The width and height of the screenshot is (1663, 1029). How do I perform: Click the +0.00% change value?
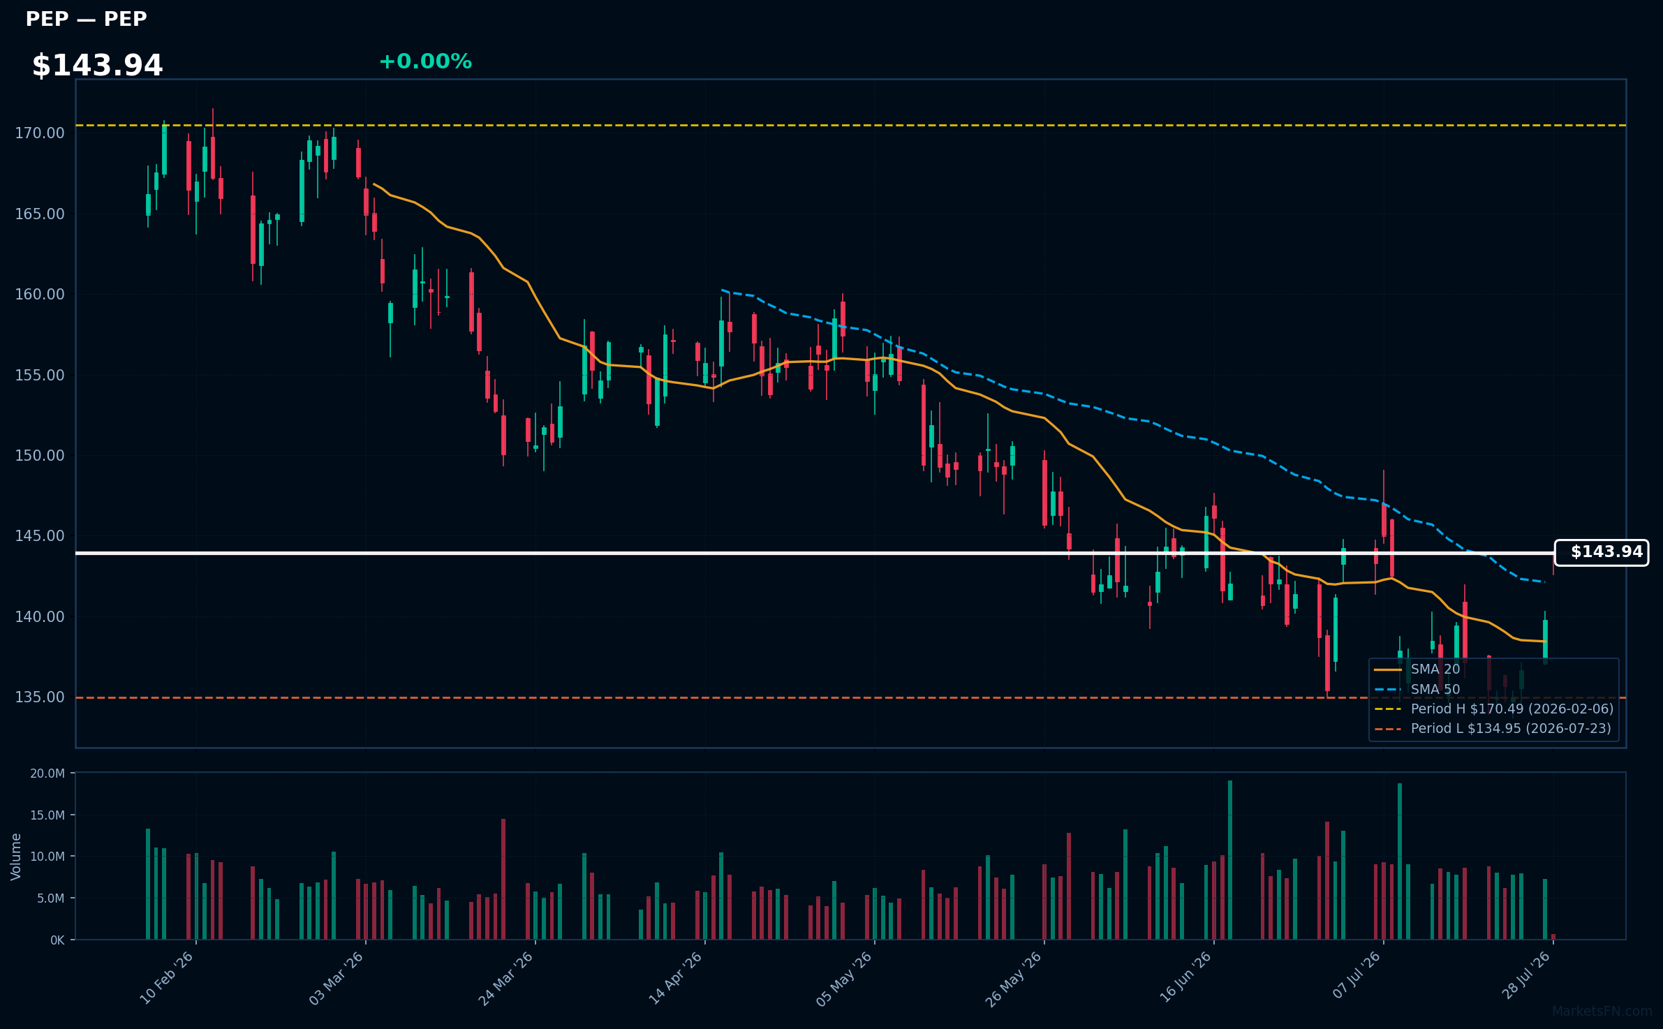[425, 61]
